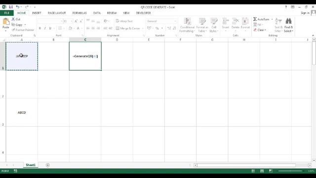Screen dimensions: 316x178
Task: Select row 2 header
Action: coord(3,85)
